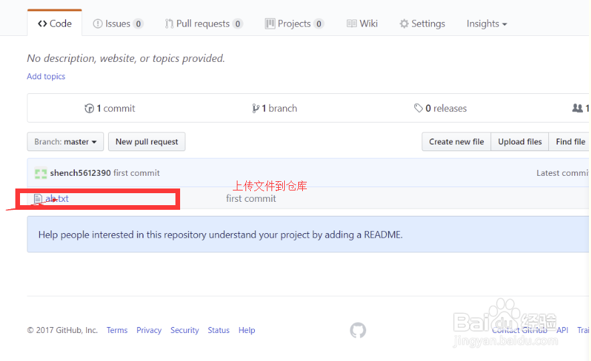Open the Status footer link
The image size is (591, 361).
pos(219,330)
